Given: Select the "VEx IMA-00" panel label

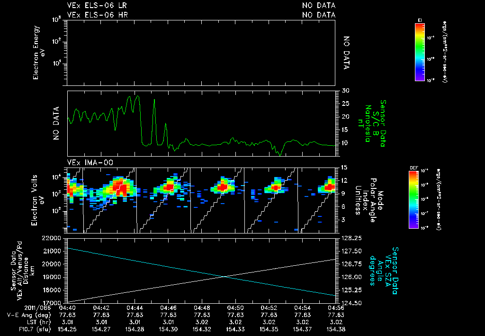Looking at the screenshot, I should pyautogui.click(x=90, y=162).
